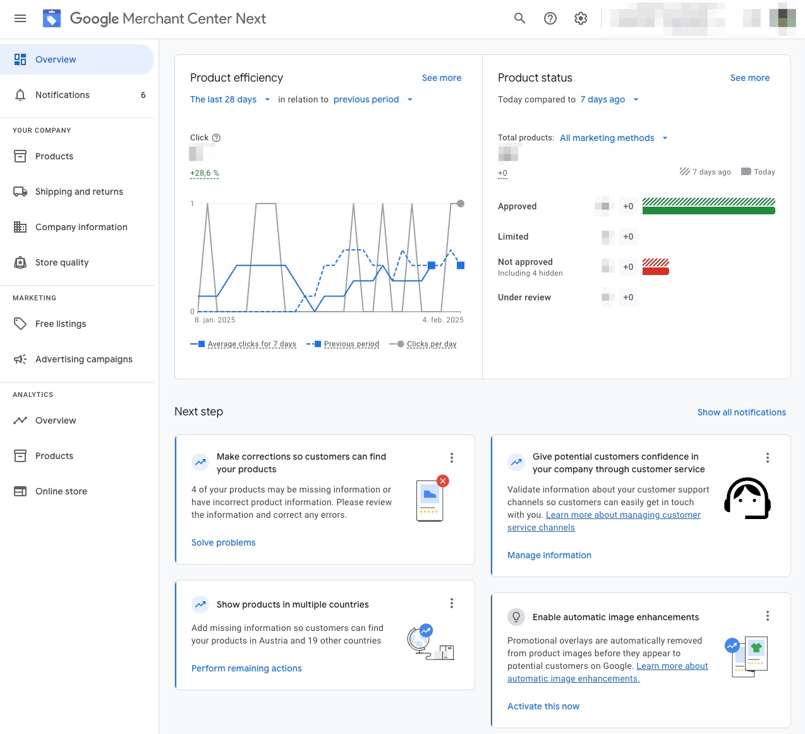Open Online store analytics page
The image size is (805, 734).
(x=76, y=491)
